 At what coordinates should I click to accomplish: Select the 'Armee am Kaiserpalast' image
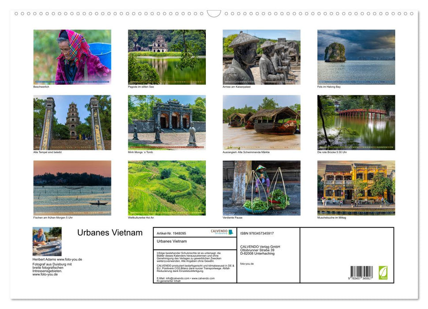(261, 57)
